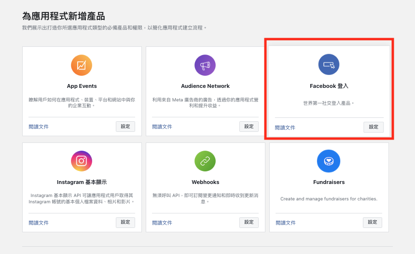Image resolution: width=415 pixels, height=254 pixels.
Task: Click 設定 button for Webhooks
Action: [249, 223]
